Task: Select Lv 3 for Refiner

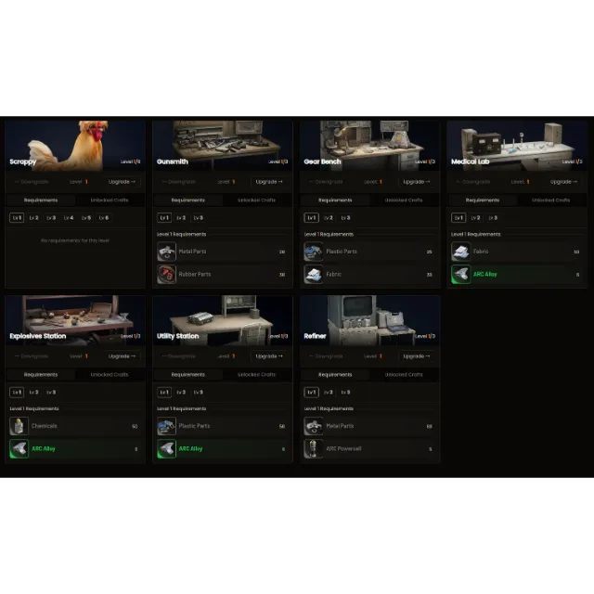Action: pyautogui.click(x=345, y=392)
